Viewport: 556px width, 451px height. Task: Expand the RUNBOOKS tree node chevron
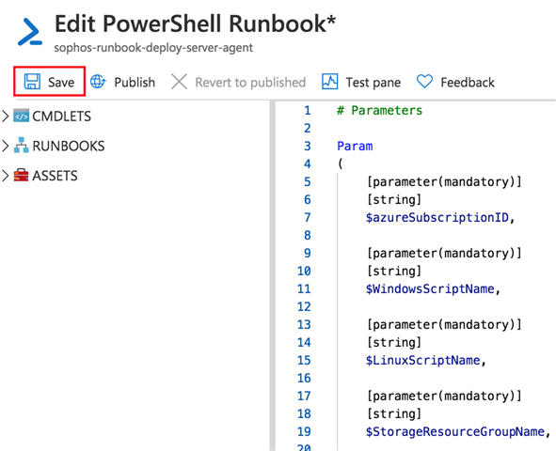coord(6,146)
